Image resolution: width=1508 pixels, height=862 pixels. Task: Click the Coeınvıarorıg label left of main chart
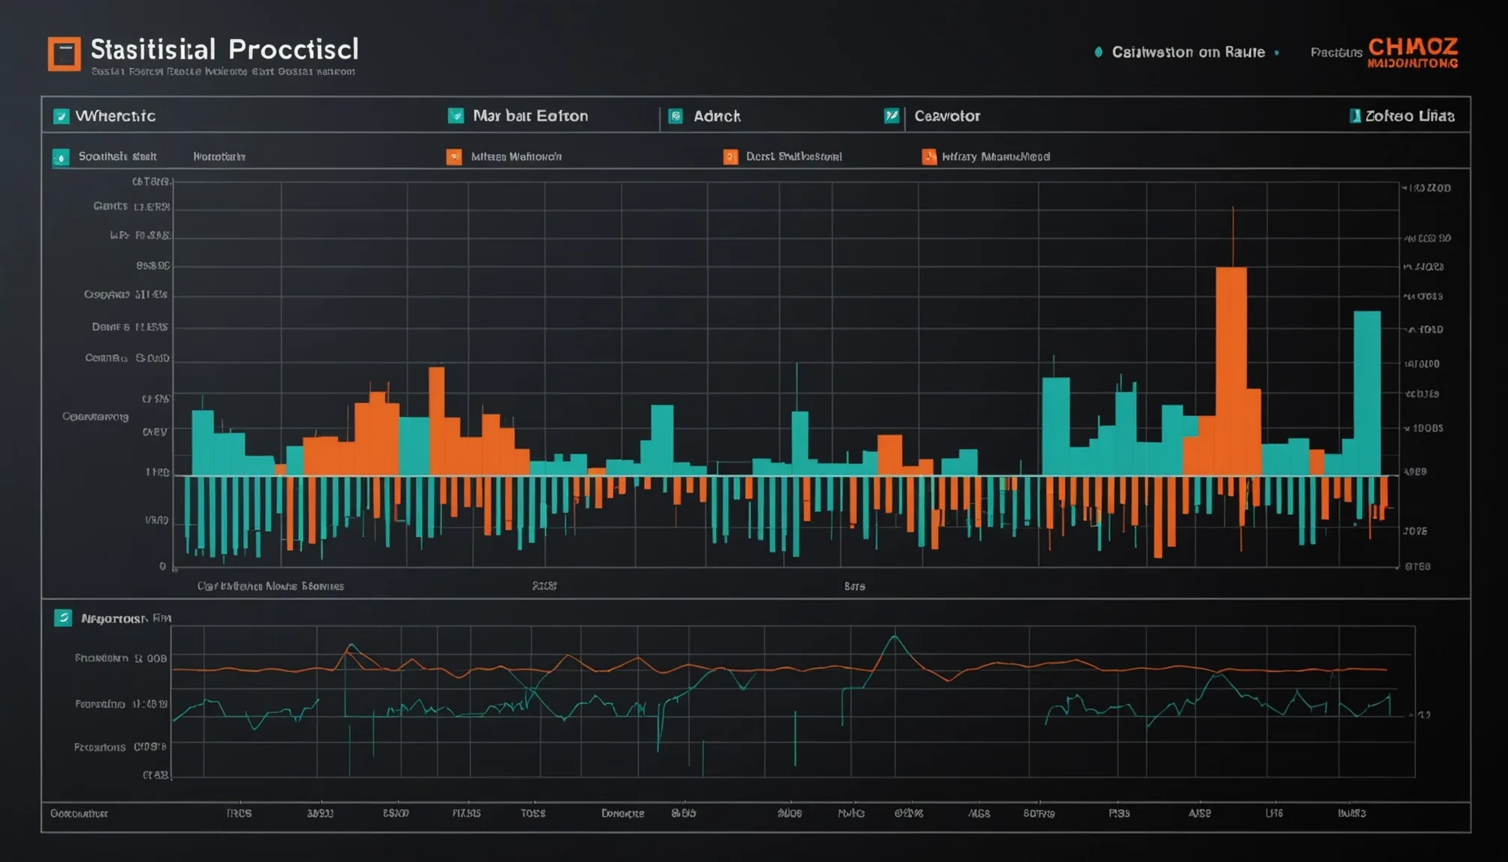96,417
